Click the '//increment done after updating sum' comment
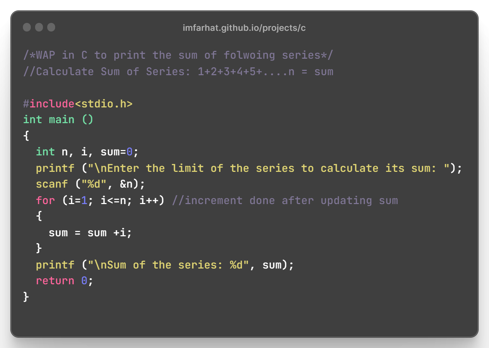Viewport: 489px width, 348px height. 285,200
